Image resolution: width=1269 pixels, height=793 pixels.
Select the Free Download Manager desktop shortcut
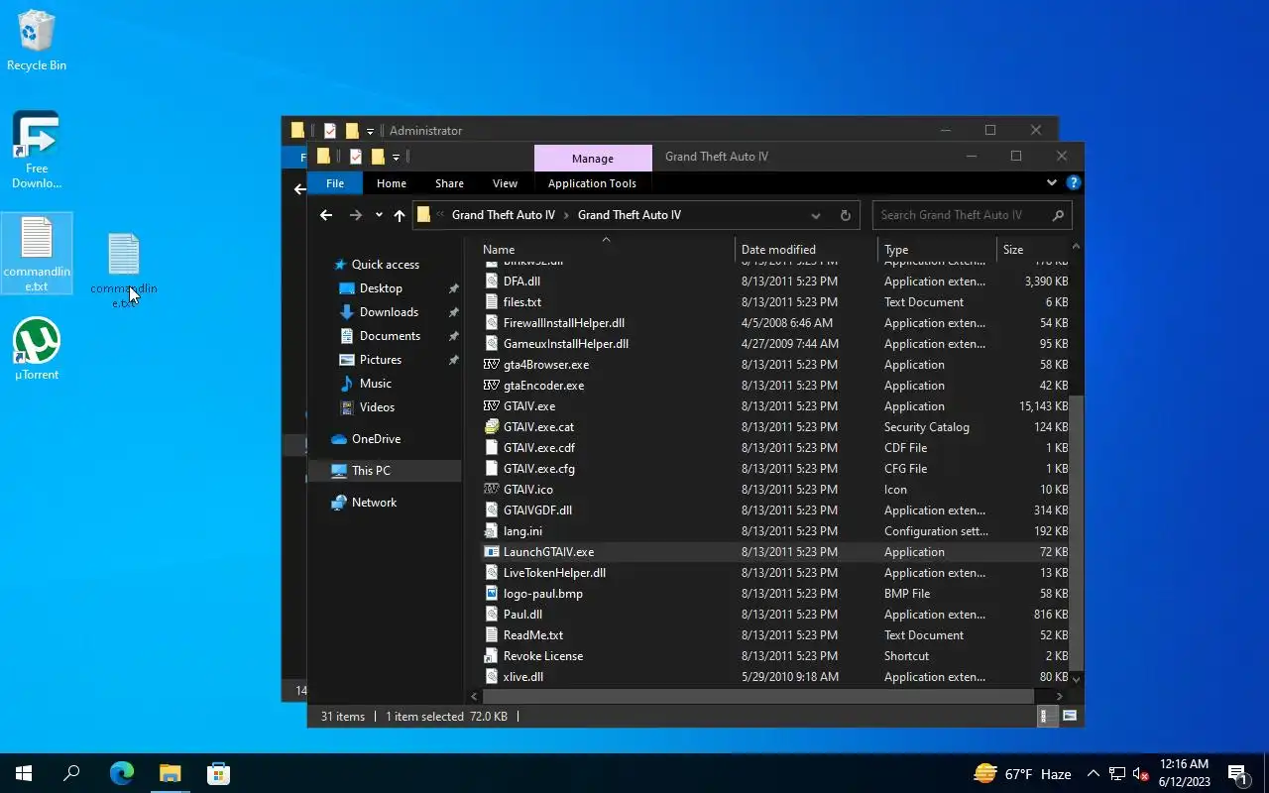point(37,150)
